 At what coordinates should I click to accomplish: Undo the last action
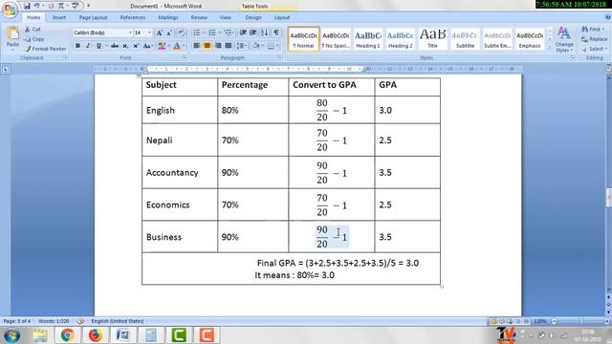click(36, 6)
